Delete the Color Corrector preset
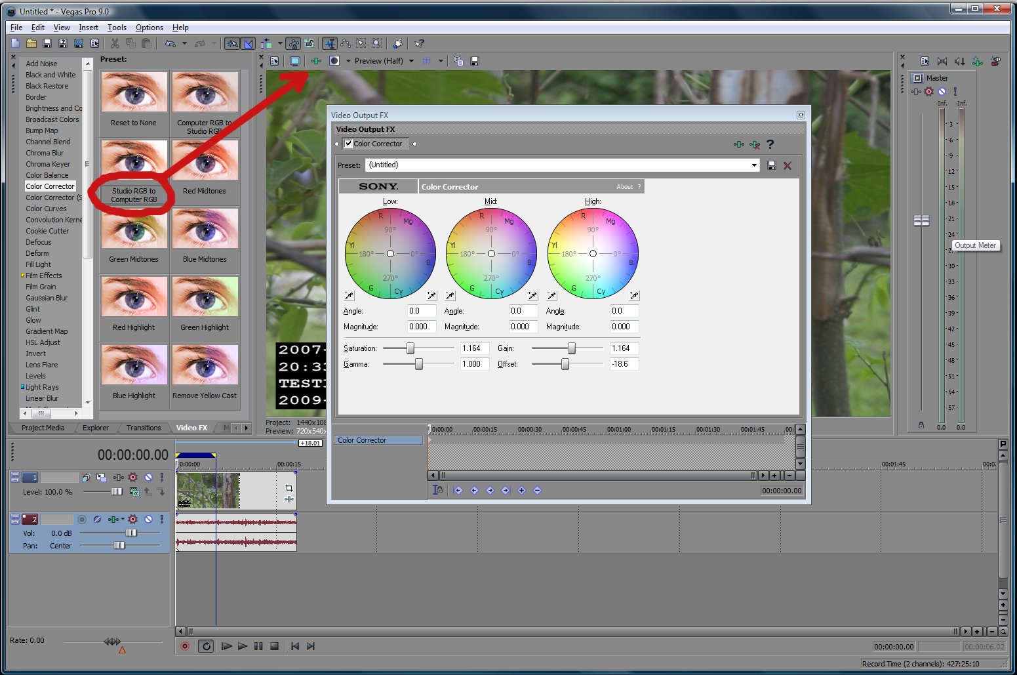 (x=788, y=165)
